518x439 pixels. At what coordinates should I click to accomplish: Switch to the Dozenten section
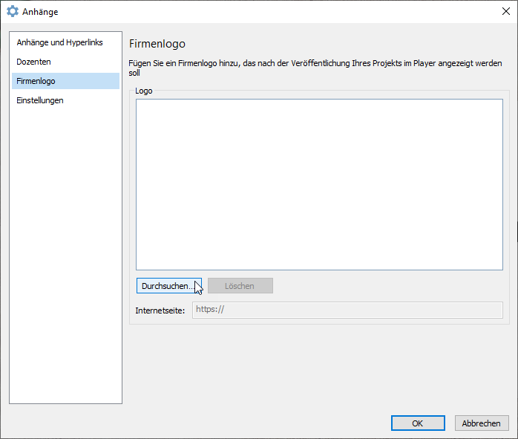pyautogui.click(x=34, y=62)
